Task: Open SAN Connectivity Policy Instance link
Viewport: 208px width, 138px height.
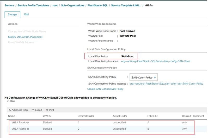Action: (x=166, y=84)
